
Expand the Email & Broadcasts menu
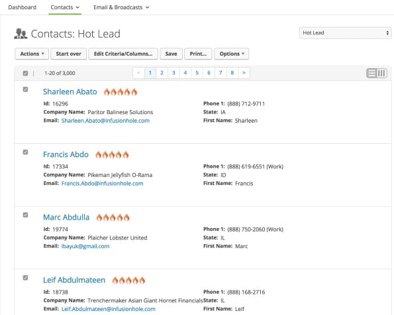[x=121, y=7]
